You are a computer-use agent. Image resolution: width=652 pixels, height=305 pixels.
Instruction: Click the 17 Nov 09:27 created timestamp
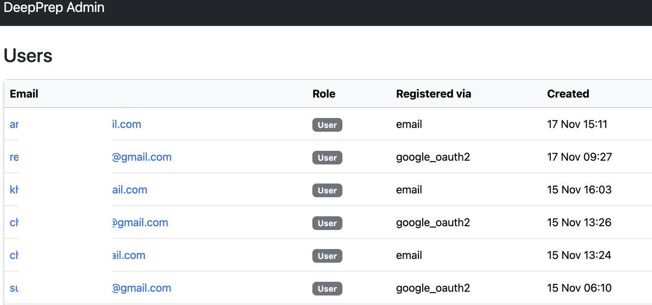point(579,157)
